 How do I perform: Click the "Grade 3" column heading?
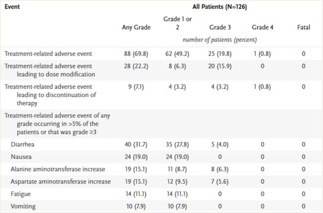(219, 27)
